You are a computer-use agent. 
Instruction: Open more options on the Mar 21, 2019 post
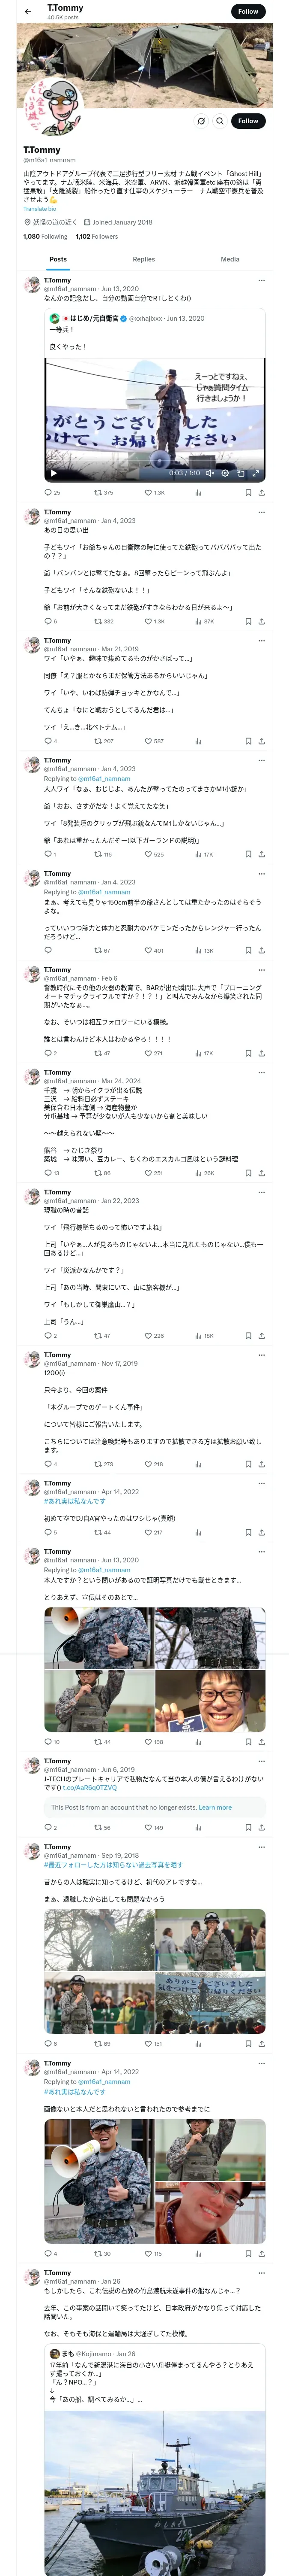(261, 640)
